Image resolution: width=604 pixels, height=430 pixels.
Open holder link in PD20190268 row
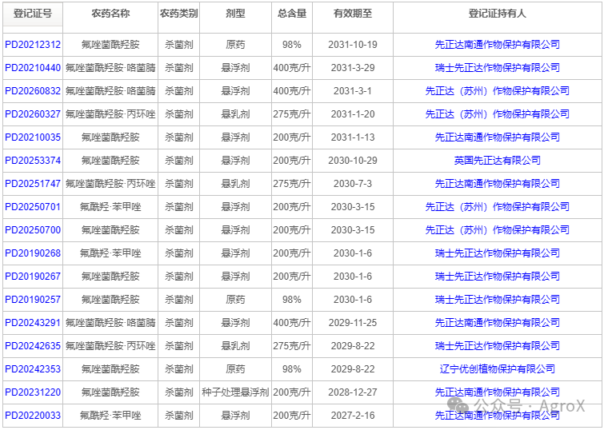point(498,253)
